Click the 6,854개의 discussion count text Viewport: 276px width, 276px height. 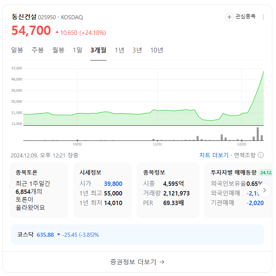click(x=29, y=192)
